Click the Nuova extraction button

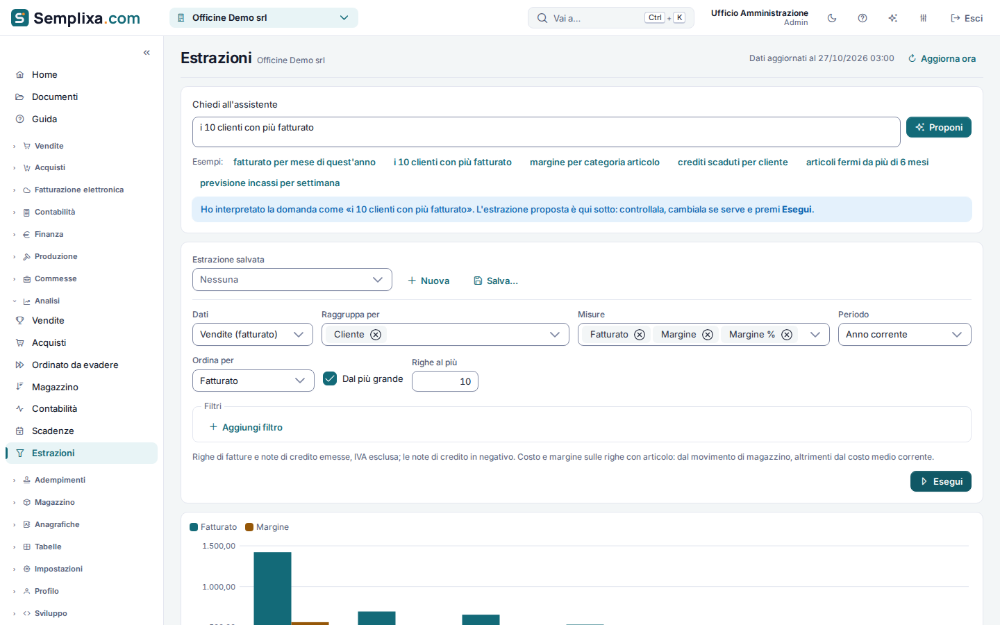coord(428,281)
